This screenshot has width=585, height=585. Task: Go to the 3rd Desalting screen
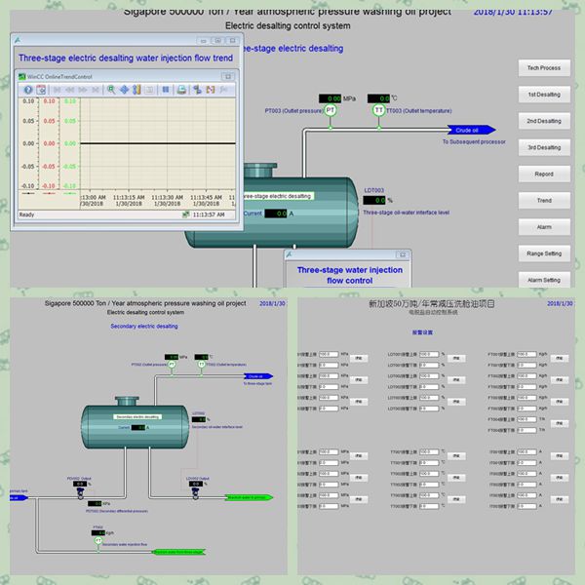point(543,147)
